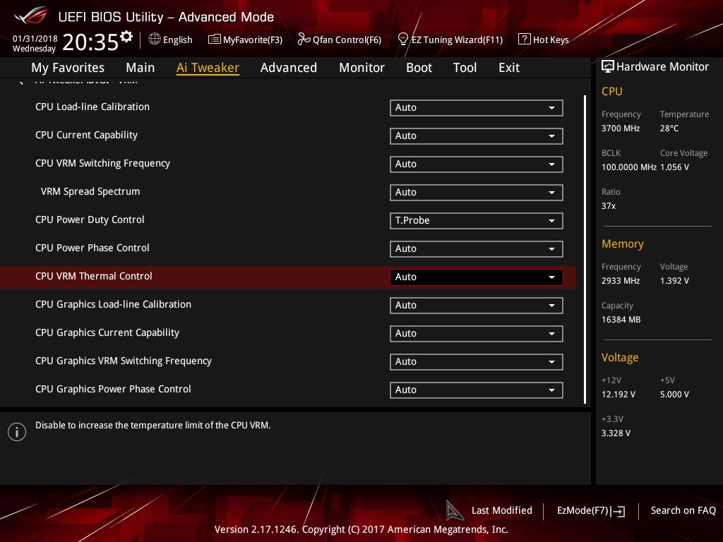Viewport: 723px width, 542px height.
Task: Click the settings gear beside the clock
Action: [x=126, y=37]
